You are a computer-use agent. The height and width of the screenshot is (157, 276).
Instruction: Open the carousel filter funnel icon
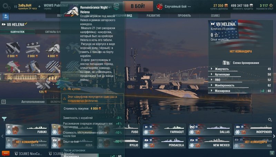click(x=4, y=119)
